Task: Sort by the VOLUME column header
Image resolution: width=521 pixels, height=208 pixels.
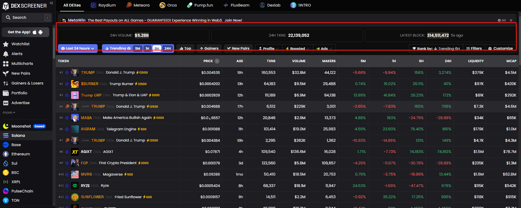Action: pos(299,61)
